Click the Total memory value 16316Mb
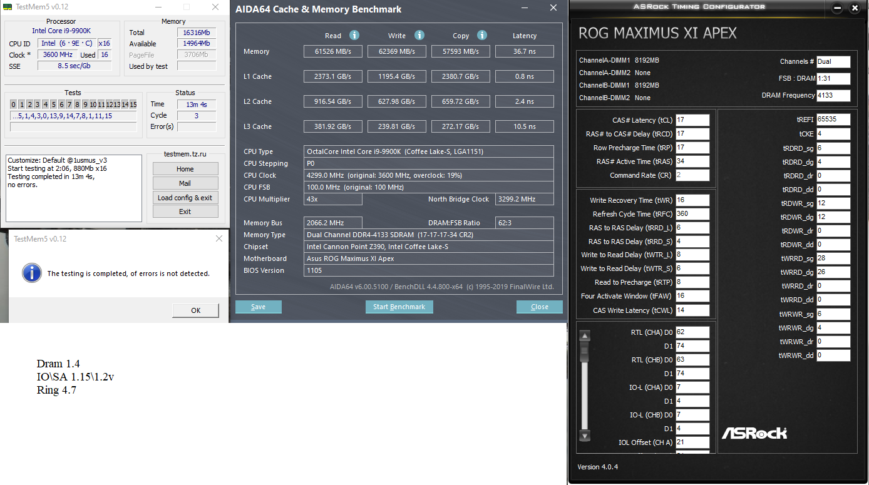The width and height of the screenshot is (869, 485). click(x=197, y=33)
